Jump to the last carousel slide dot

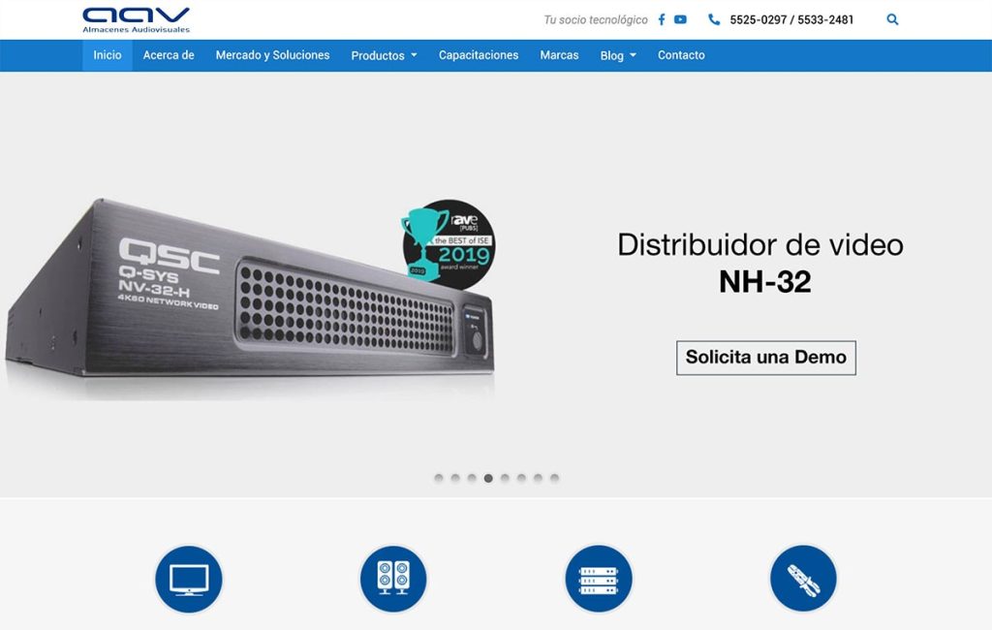(x=554, y=478)
